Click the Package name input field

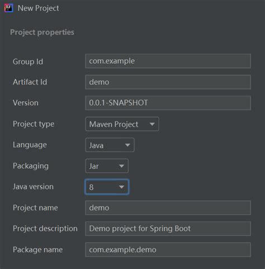point(168,249)
